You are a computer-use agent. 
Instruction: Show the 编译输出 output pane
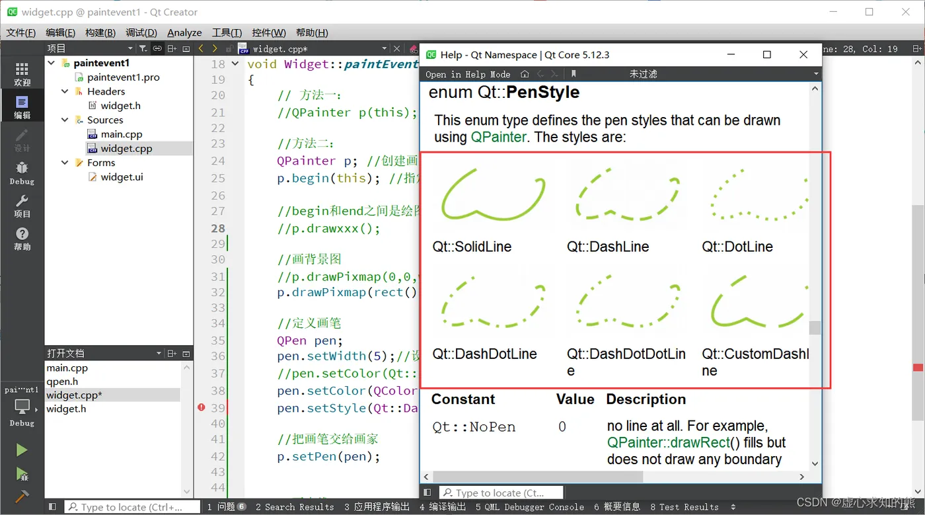(x=443, y=507)
